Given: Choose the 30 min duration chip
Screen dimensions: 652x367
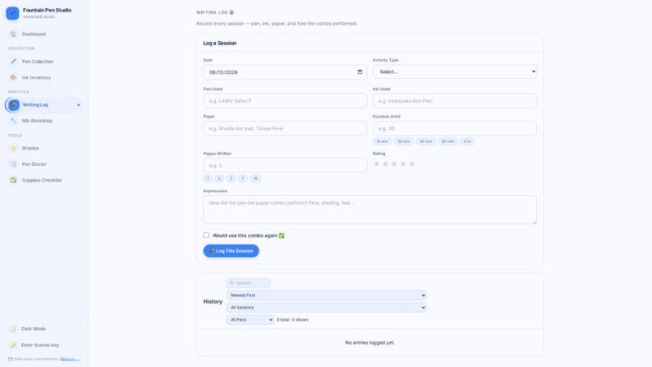Looking at the screenshot, I should click(x=404, y=141).
